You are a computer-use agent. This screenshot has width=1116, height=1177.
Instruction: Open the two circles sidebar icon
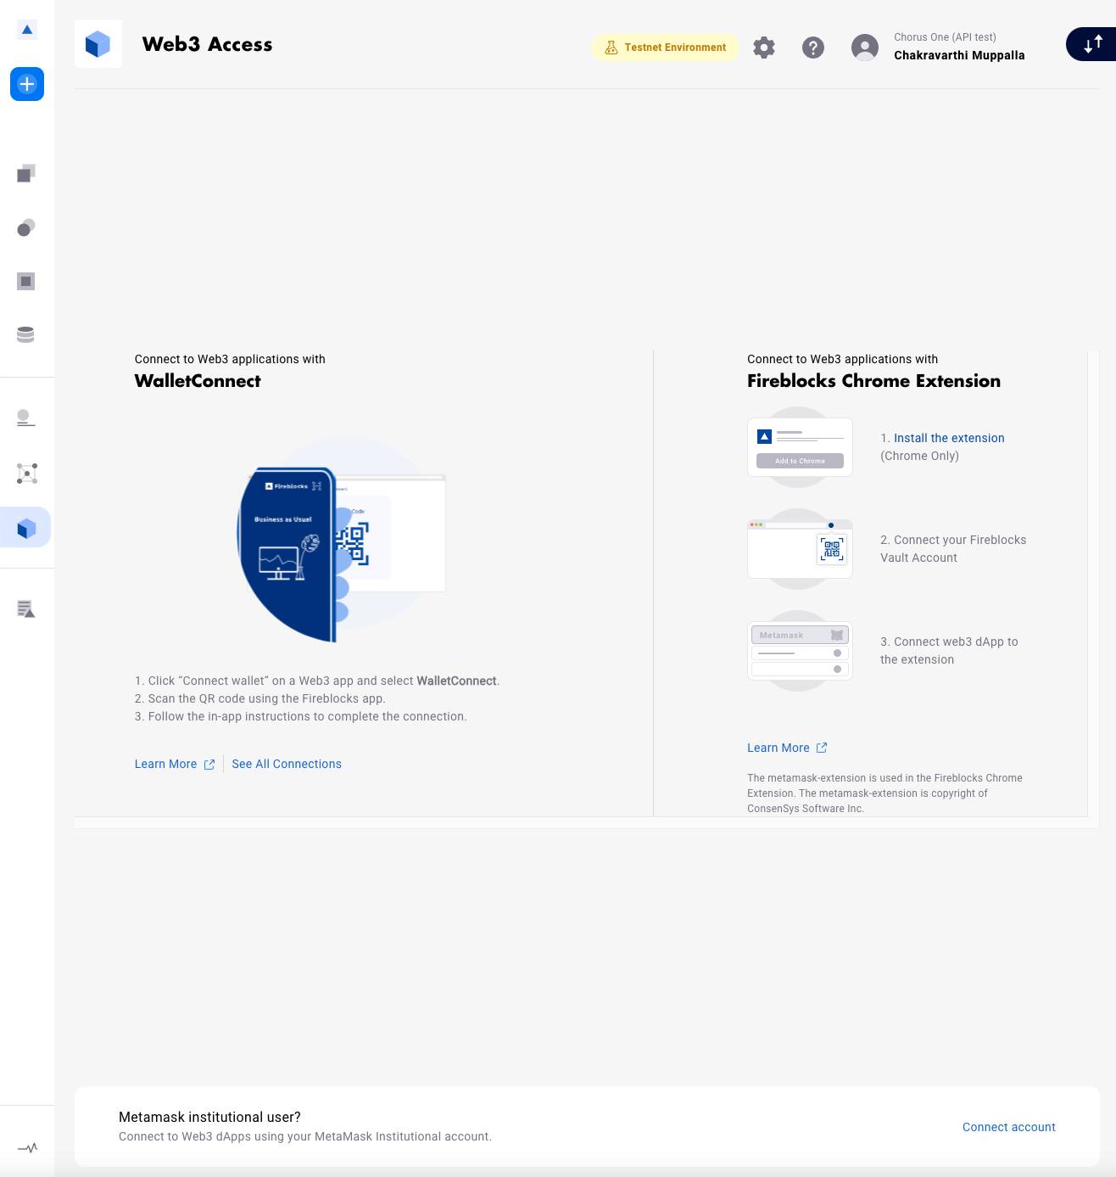coord(26,227)
